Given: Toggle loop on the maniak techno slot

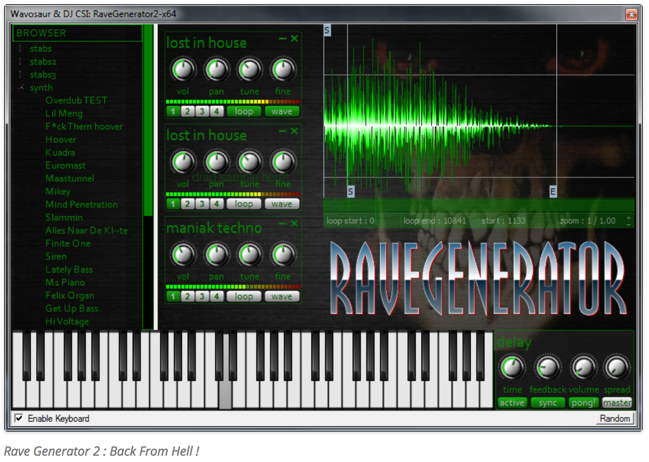Looking at the screenshot, I should point(244,296).
